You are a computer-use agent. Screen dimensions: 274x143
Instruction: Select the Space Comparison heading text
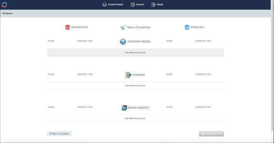click(x=139, y=27)
